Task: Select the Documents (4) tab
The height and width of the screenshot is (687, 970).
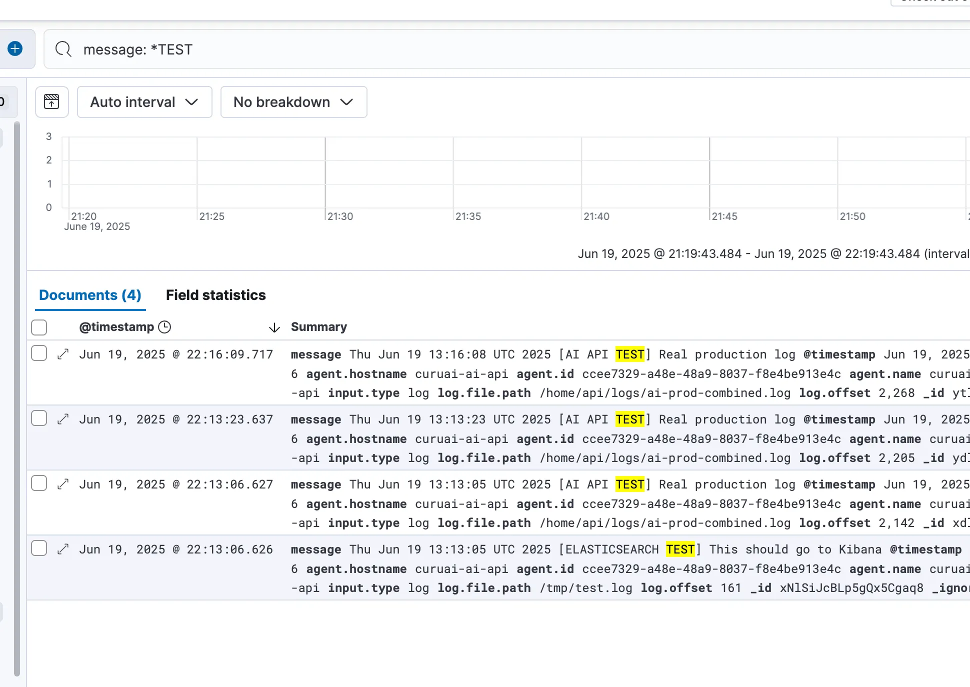Action: pyautogui.click(x=90, y=295)
